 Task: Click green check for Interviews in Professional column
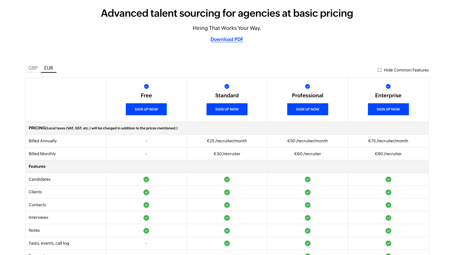click(x=308, y=218)
